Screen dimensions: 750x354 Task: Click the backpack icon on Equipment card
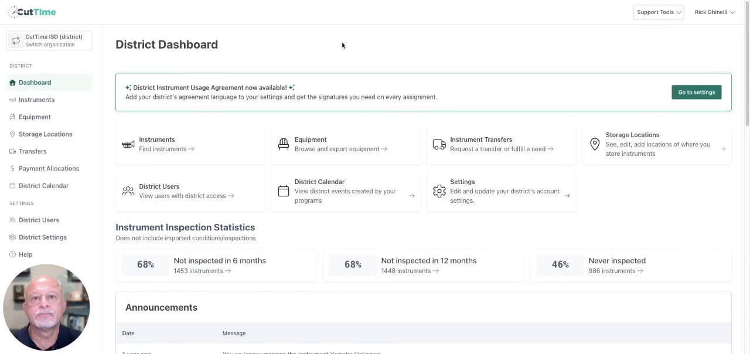[x=284, y=144]
